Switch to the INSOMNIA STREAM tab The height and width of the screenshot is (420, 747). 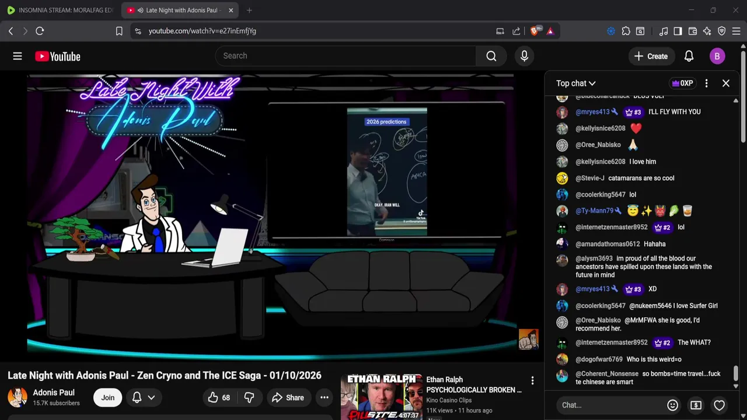coord(60,10)
